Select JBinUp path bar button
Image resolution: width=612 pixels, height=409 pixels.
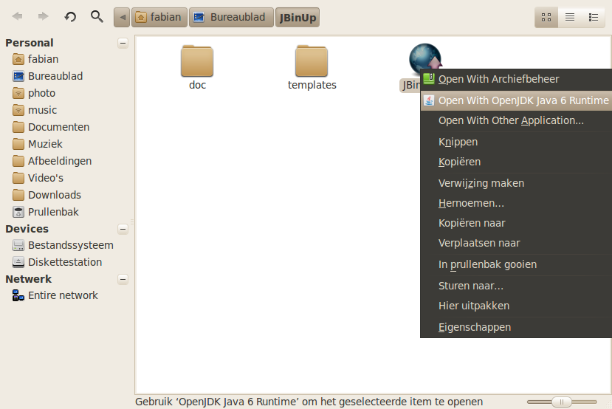(x=298, y=18)
